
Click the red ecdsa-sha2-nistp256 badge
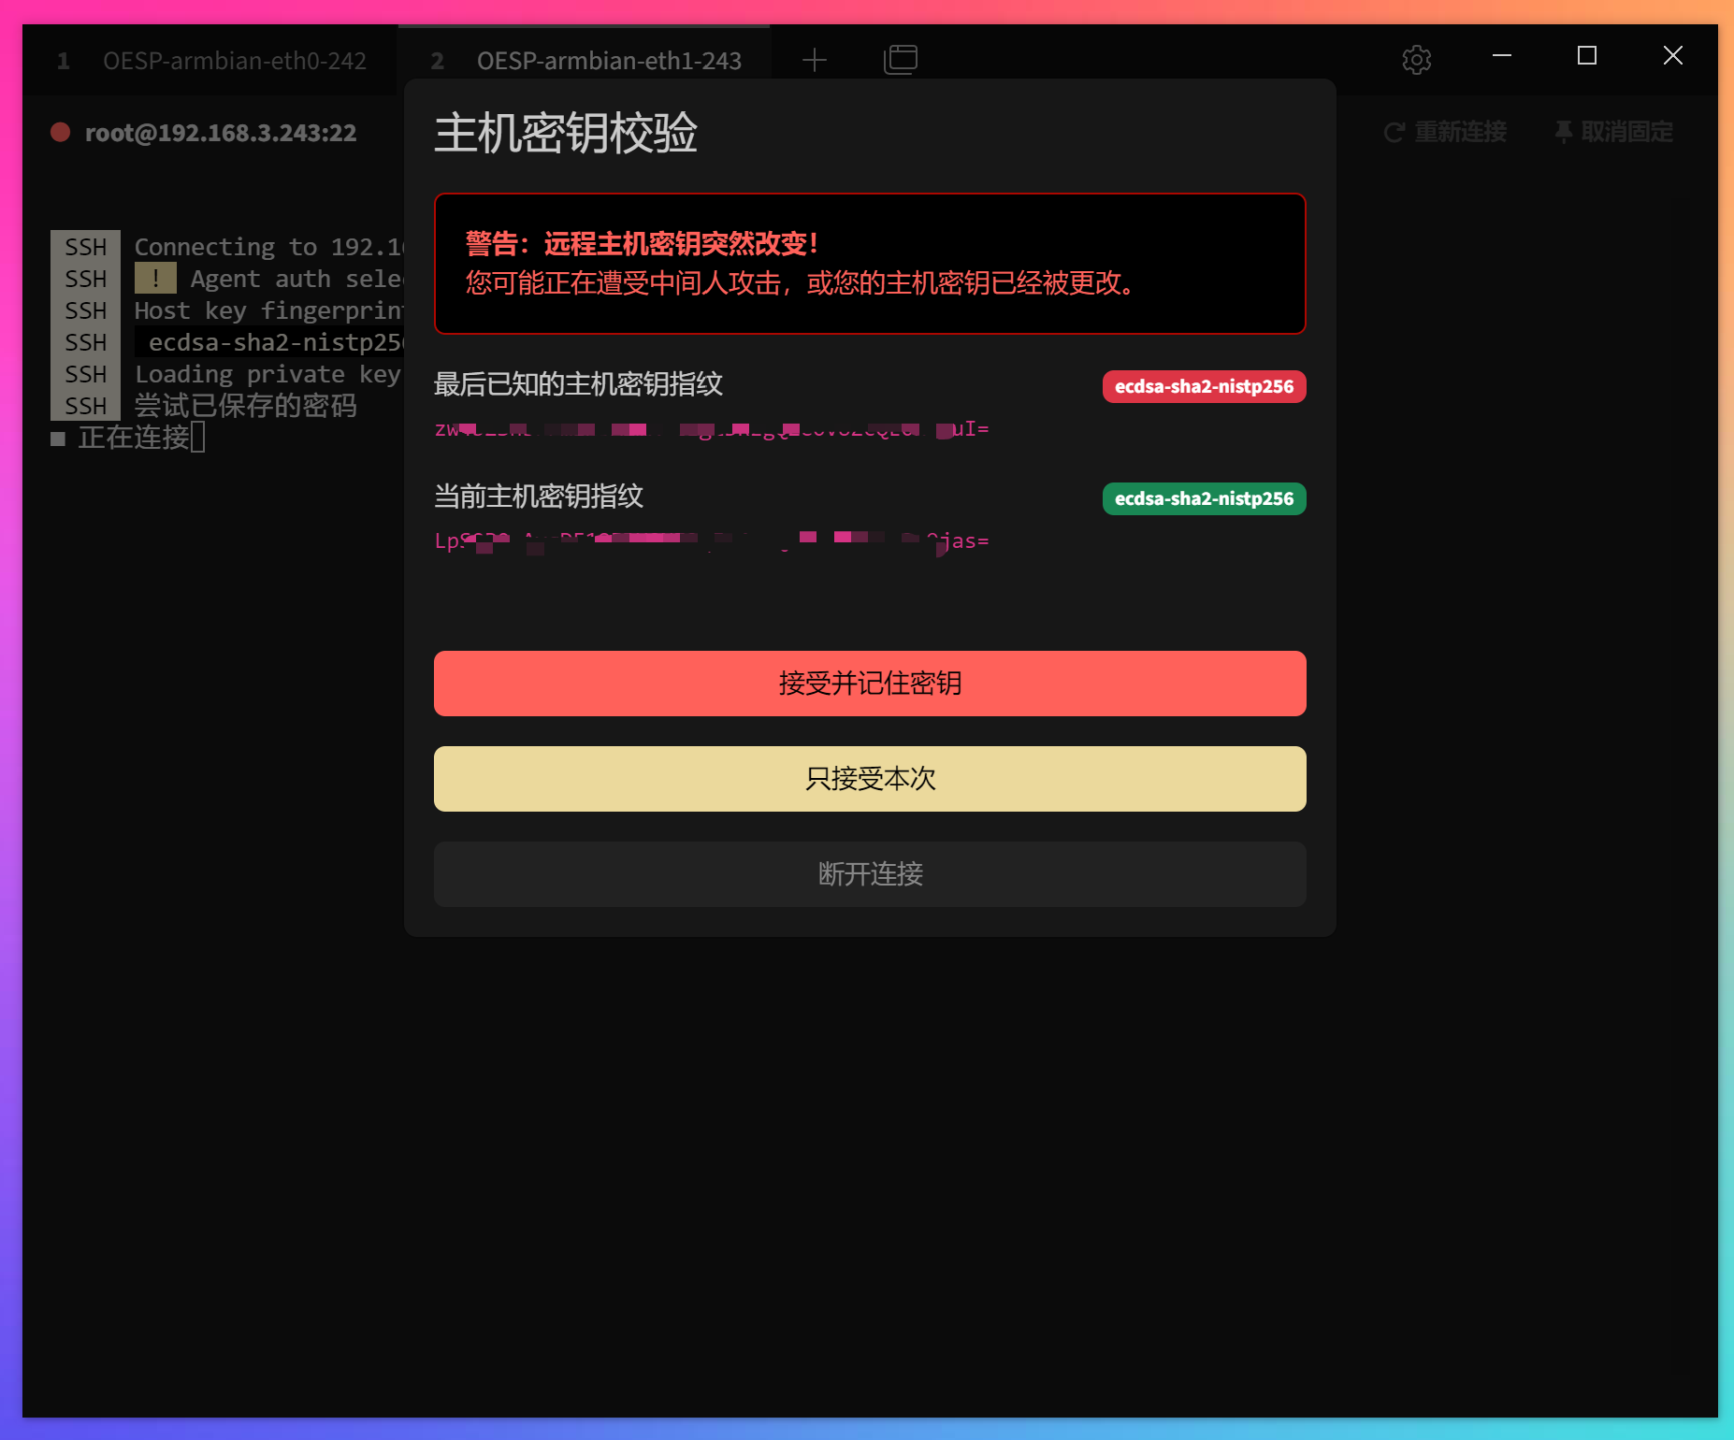click(x=1204, y=386)
